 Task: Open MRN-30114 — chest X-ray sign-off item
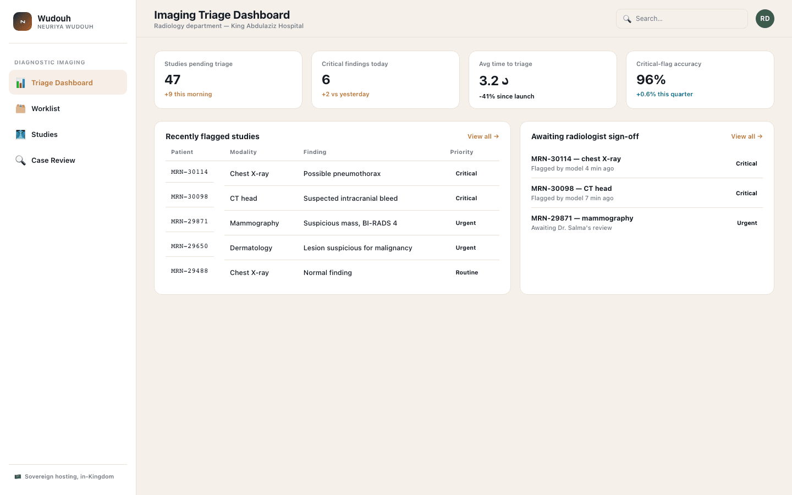pyautogui.click(x=647, y=163)
